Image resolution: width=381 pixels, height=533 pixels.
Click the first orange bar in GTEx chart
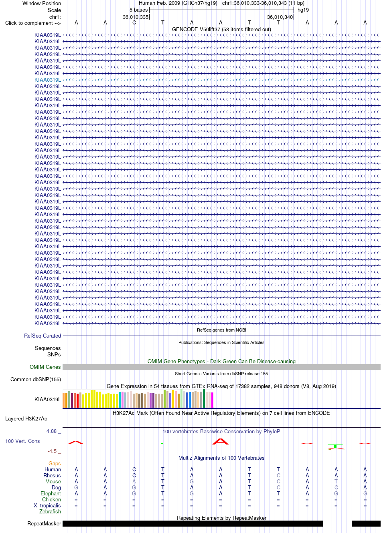point(64,400)
